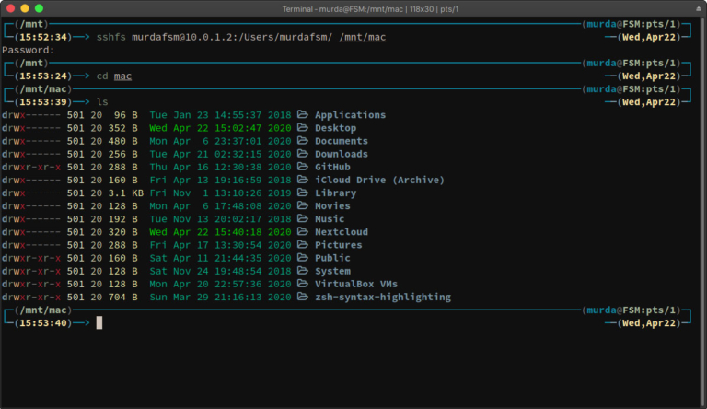Click the underlined /mnt/mac path argument
Screen dimensions: 707x409
[363, 37]
